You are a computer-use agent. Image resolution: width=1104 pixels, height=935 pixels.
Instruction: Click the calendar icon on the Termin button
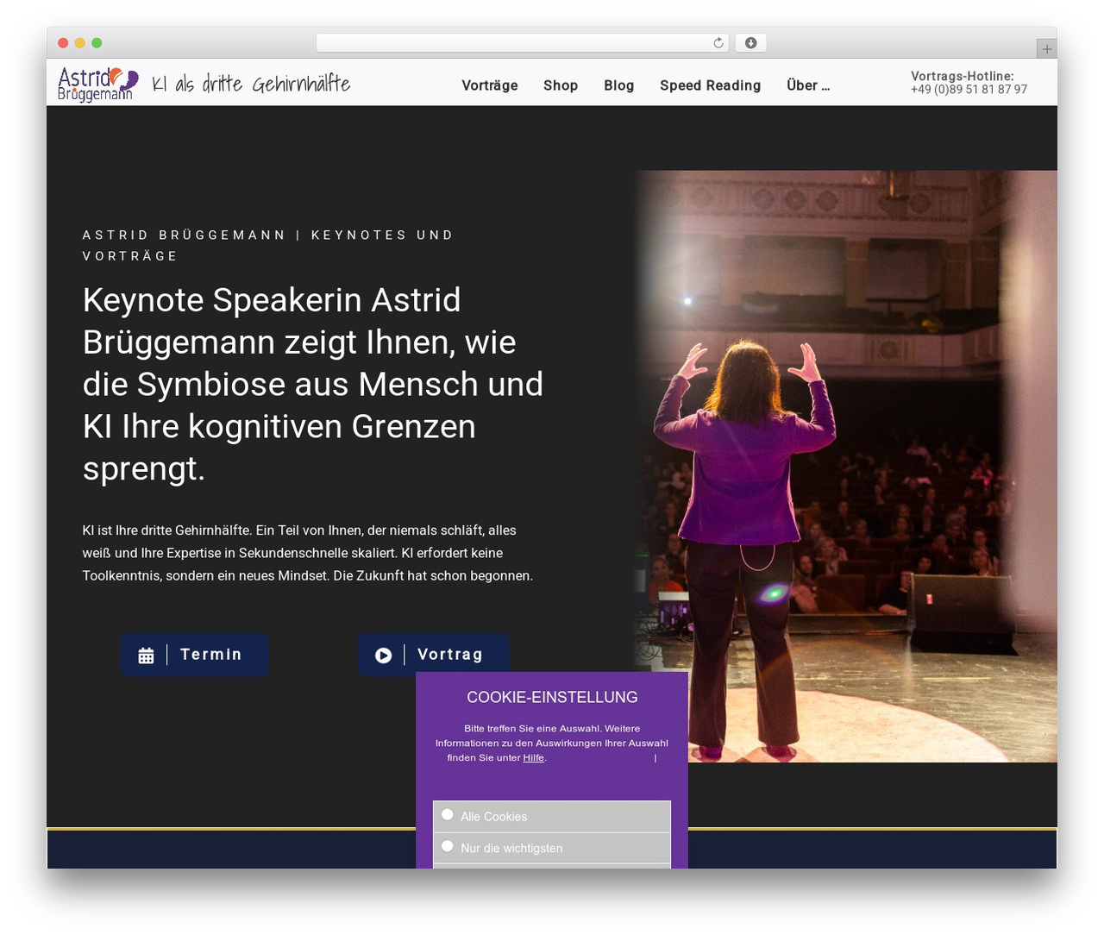(146, 656)
